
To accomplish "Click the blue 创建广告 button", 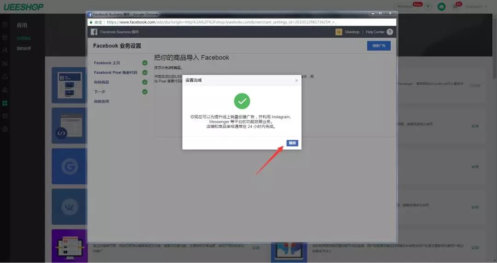I will [x=379, y=46].
